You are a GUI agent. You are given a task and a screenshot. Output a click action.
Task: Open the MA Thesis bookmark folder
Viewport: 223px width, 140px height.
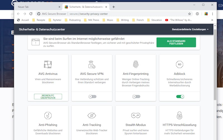(91, 20)
